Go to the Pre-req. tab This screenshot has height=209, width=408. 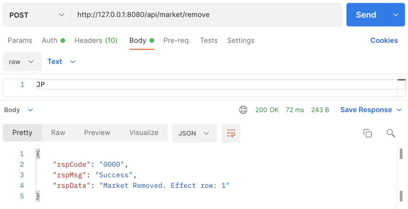[177, 40]
